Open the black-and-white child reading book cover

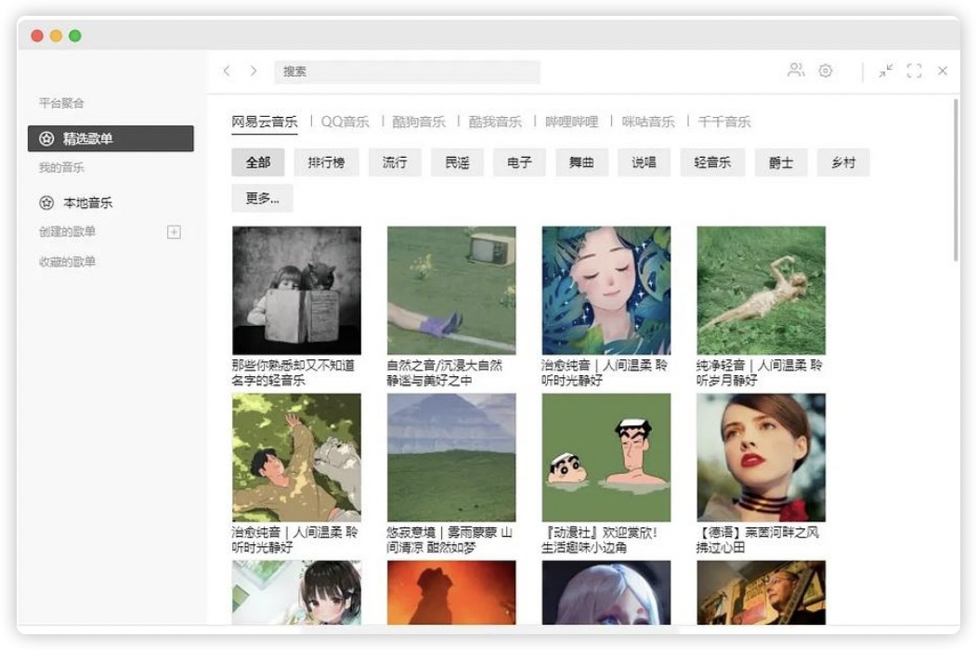click(x=296, y=291)
